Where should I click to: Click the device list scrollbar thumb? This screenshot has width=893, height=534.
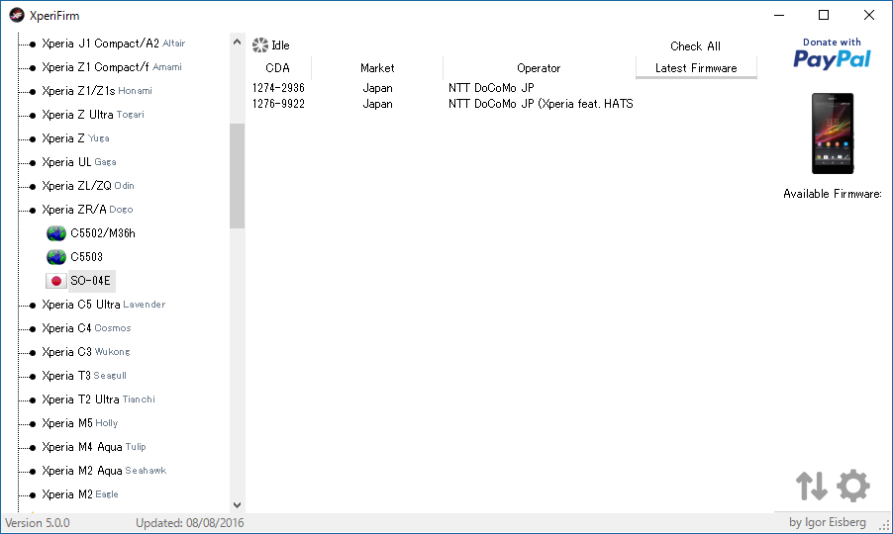pos(237,176)
